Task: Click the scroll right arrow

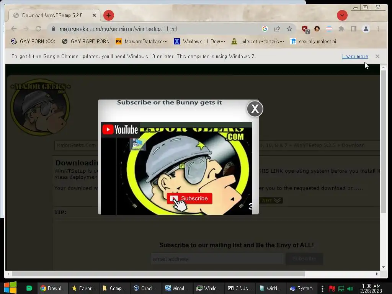Action: 377,274
